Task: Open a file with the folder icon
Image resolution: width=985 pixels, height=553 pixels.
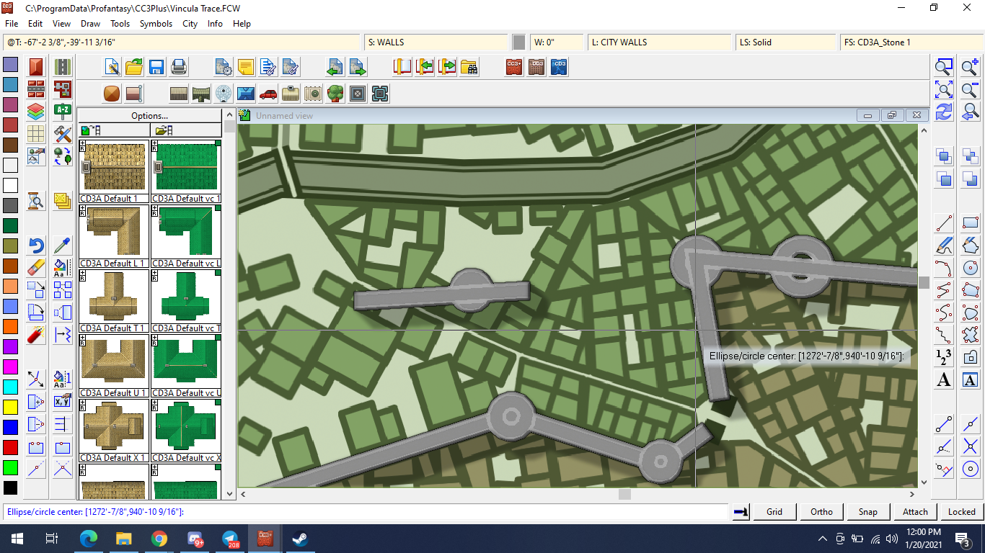Action: tap(134, 68)
